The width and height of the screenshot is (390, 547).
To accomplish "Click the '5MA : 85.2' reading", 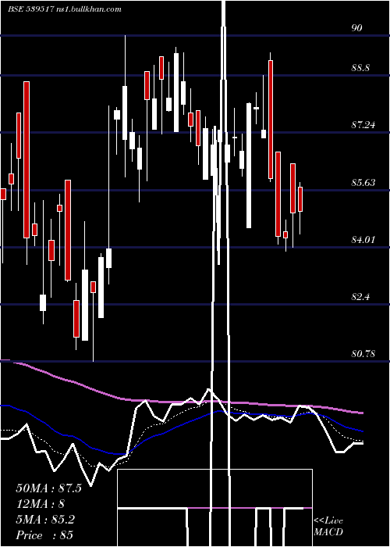I will (x=45, y=520).
